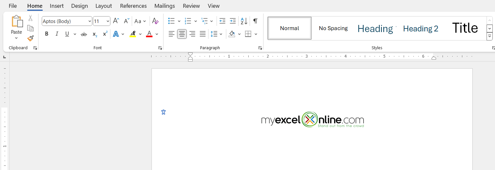Justify paragraph text
The image size is (495, 170).
coord(203,34)
